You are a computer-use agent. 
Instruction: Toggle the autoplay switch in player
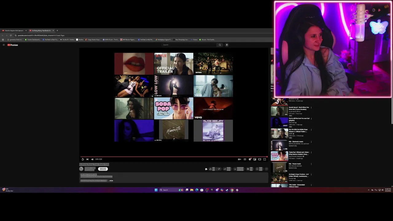click(239, 159)
